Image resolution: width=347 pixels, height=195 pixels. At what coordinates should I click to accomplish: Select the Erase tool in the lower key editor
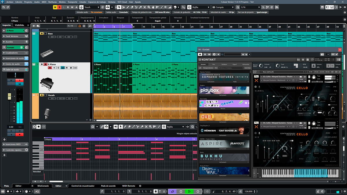click(x=129, y=127)
